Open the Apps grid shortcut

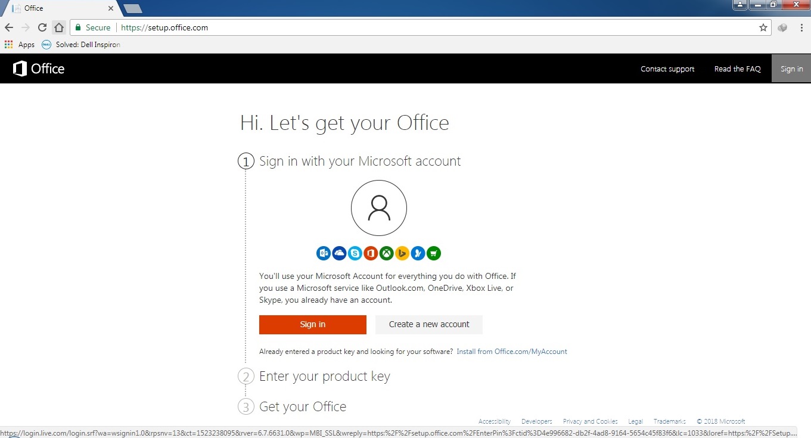click(20, 45)
